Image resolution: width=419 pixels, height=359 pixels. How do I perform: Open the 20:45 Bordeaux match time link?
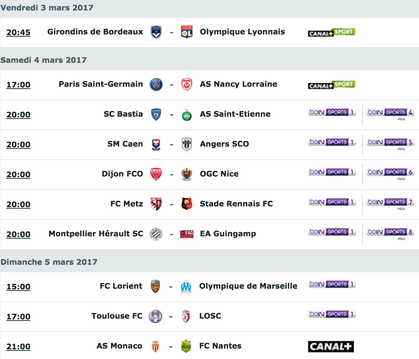tap(18, 32)
